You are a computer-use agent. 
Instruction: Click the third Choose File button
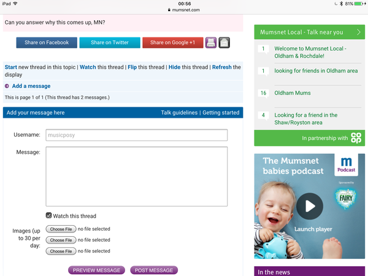[x=61, y=251]
